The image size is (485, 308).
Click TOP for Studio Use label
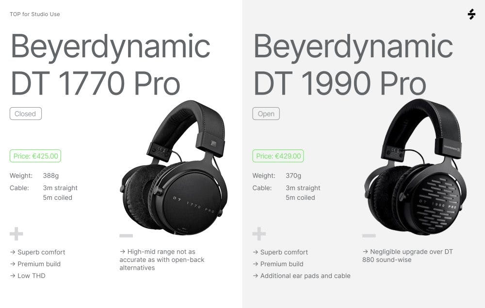(x=34, y=14)
